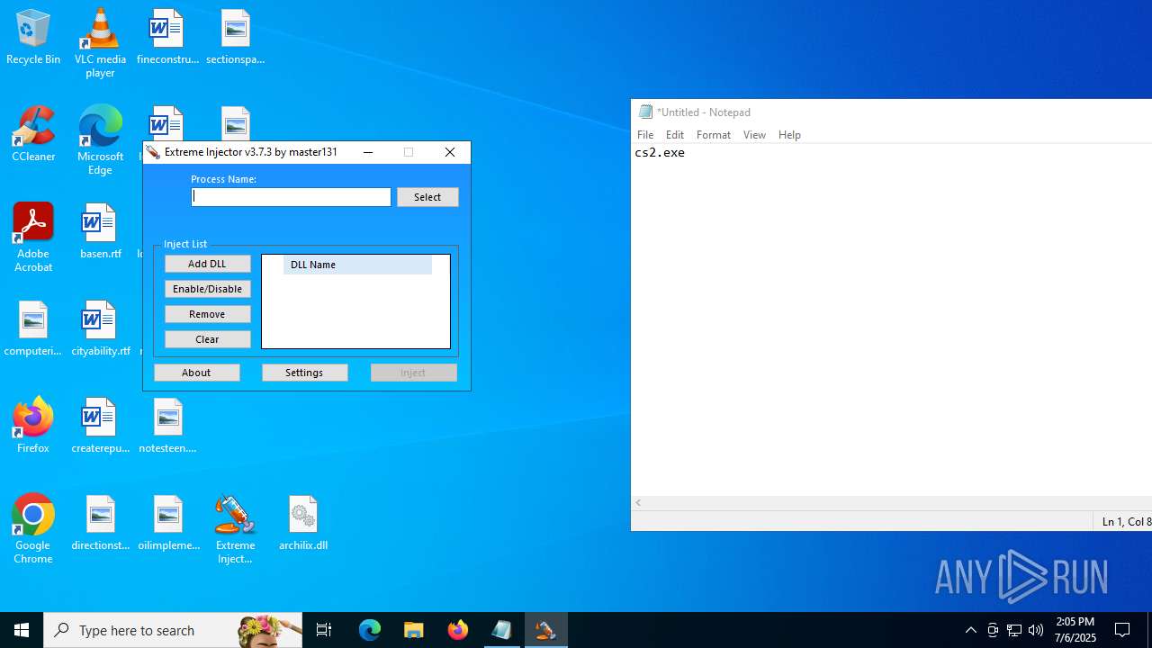Click Select button for process
Image resolution: width=1152 pixels, height=648 pixels.
click(x=427, y=197)
